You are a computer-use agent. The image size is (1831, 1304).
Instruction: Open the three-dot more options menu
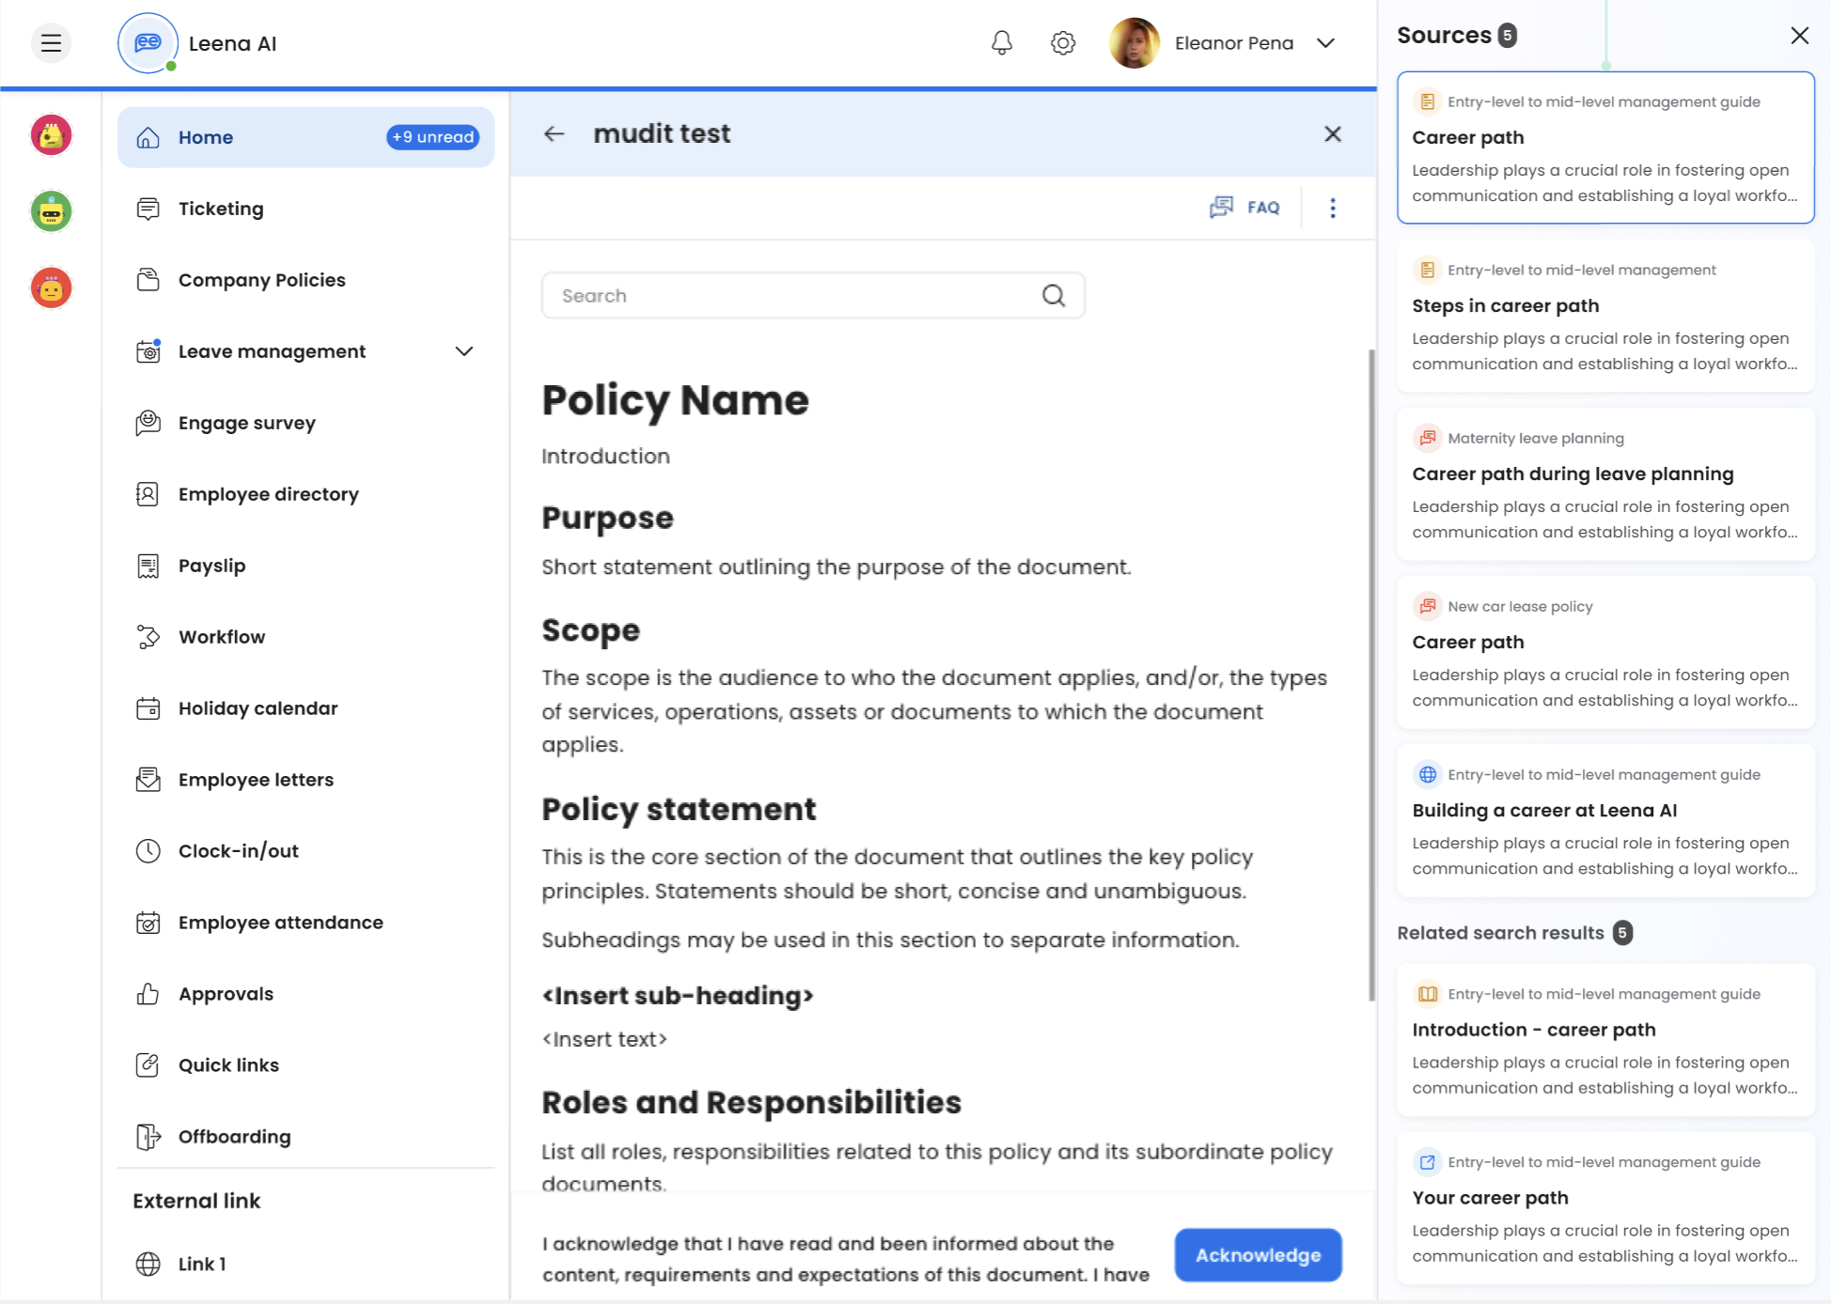click(x=1333, y=208)
